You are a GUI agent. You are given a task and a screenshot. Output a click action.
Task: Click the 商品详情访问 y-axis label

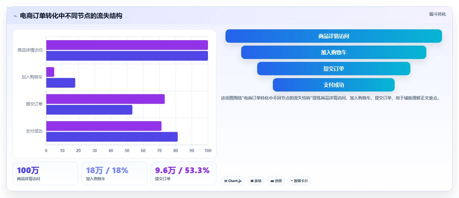pyautogui.click(x=30, y=50)
